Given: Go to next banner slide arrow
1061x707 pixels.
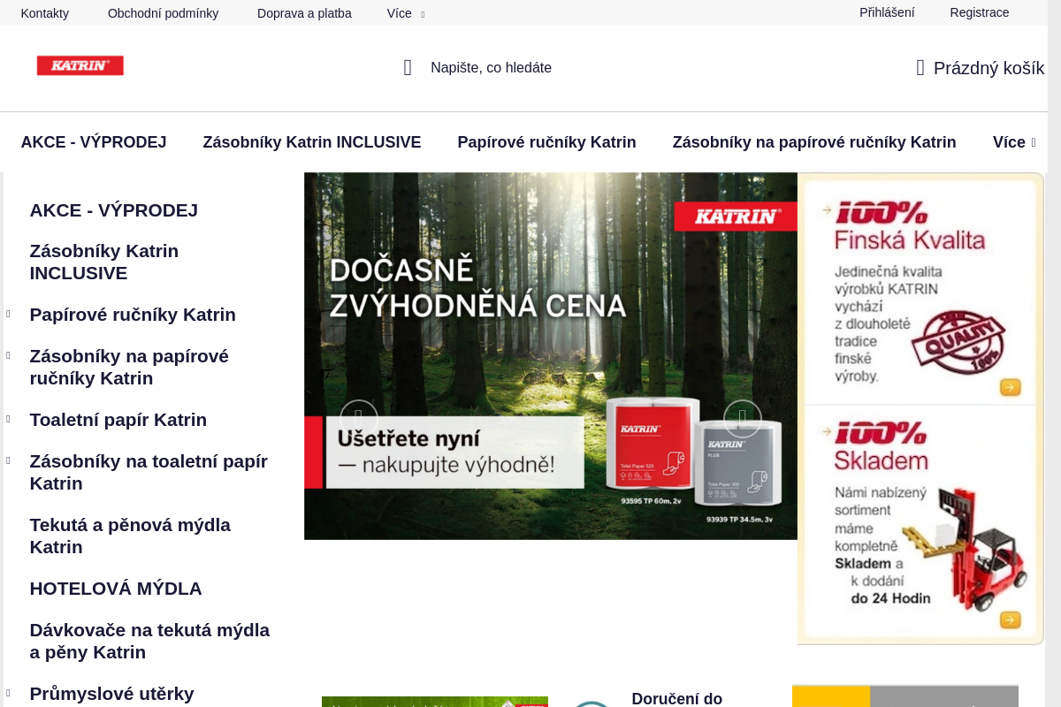Looking at the screenshot, I should 743,418.
